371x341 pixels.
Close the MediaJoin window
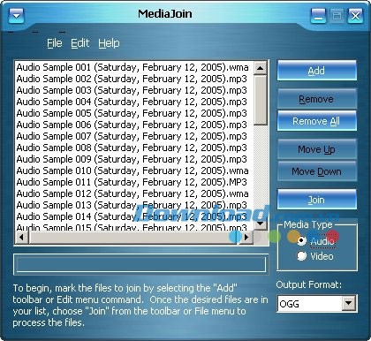pos(355,16)
